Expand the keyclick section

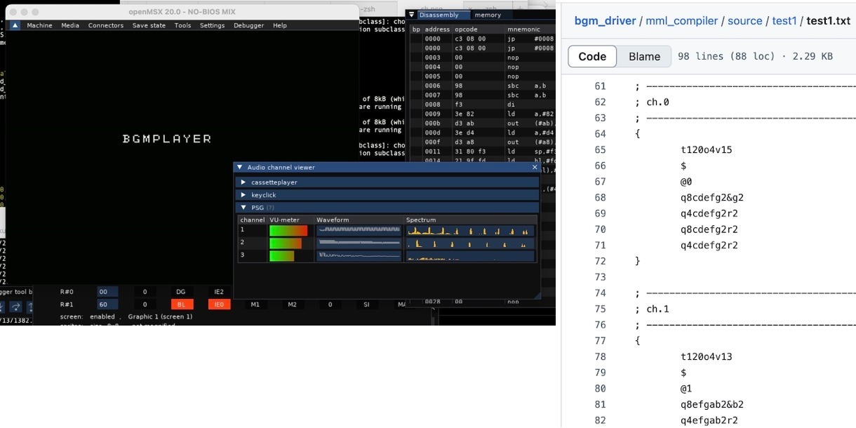[x=387, y=195]
